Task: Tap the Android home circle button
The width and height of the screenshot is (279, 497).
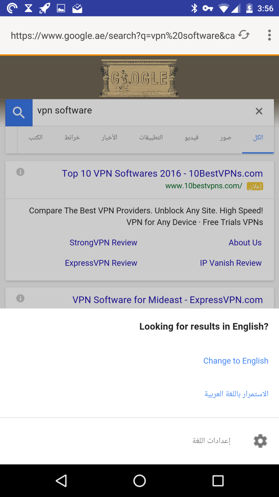Action: (x=139, y=481)
